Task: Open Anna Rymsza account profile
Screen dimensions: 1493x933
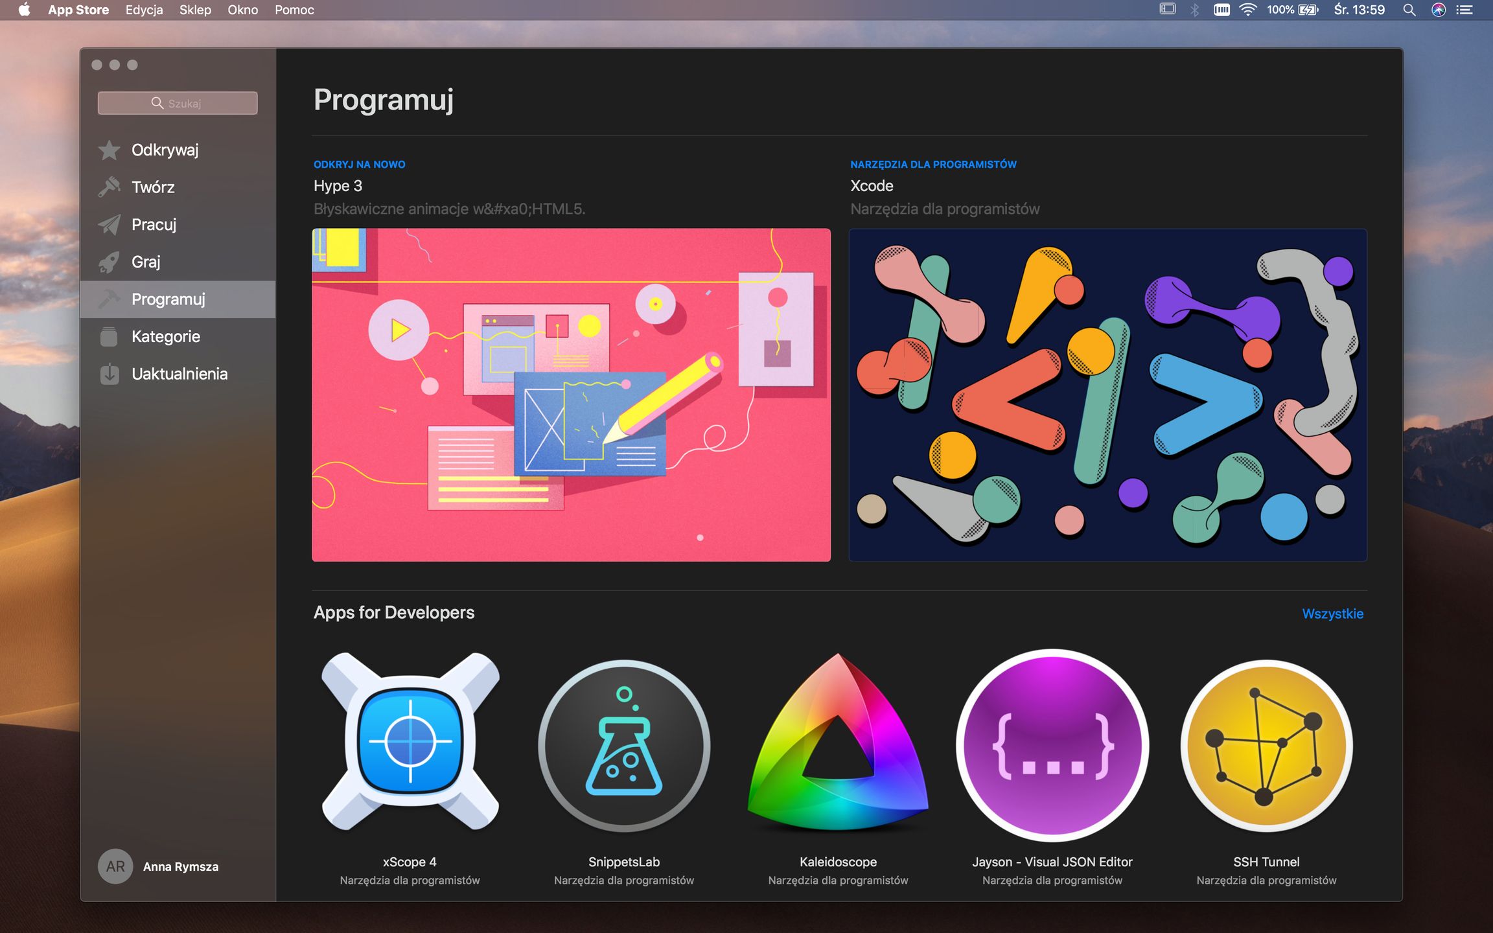Action: point(159,866)
